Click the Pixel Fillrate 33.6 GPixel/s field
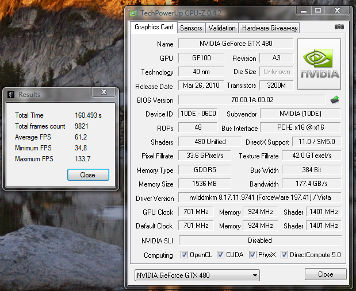Image resolution: width=356 pixels, height=291 pixels. (x=205, y=156)
